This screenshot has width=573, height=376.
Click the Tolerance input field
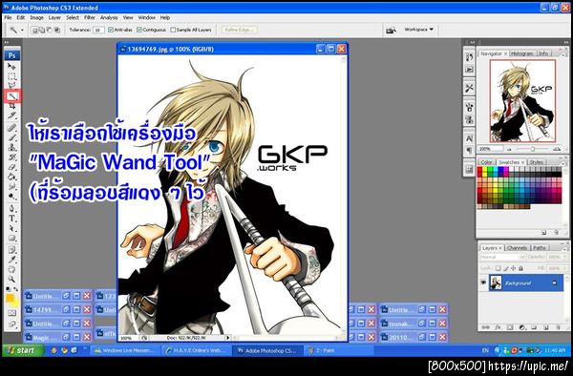(98, 30)
